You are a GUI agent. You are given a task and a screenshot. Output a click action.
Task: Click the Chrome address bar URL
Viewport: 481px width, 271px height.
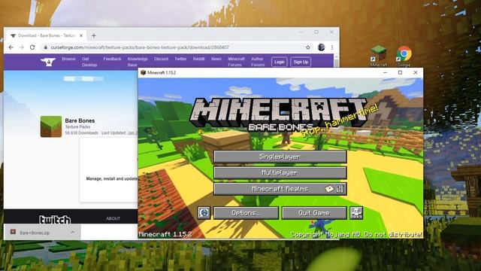pos(140,47)
